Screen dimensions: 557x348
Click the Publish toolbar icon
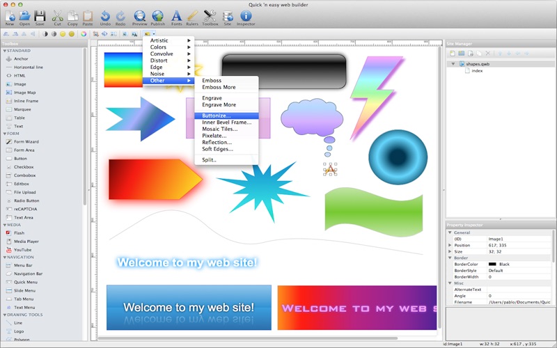tap(158, 15)
